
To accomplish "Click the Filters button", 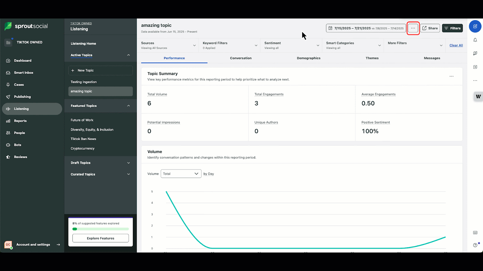I will [x=452, y=28].
